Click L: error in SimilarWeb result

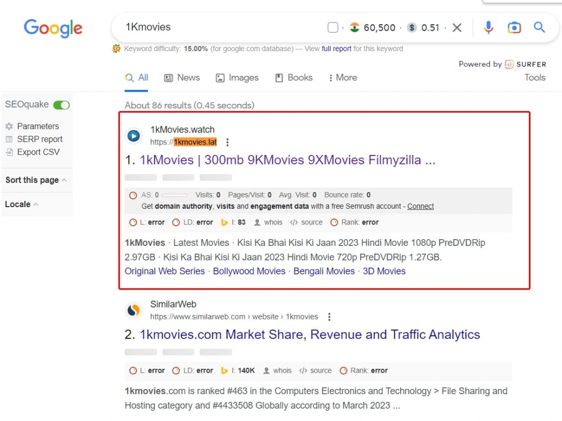coord(147,371)
